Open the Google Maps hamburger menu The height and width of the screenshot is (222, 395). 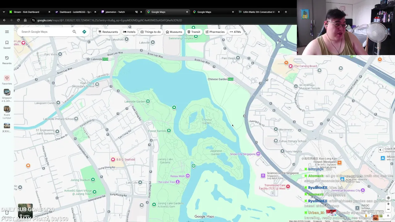[x=7, y=32]
